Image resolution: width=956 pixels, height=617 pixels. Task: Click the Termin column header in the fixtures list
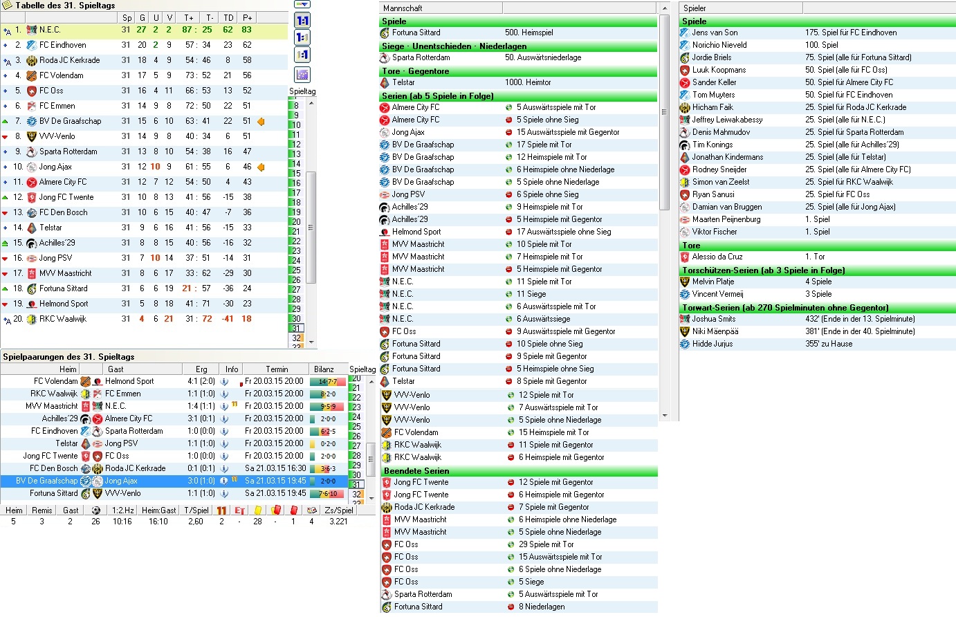point(277,369)
